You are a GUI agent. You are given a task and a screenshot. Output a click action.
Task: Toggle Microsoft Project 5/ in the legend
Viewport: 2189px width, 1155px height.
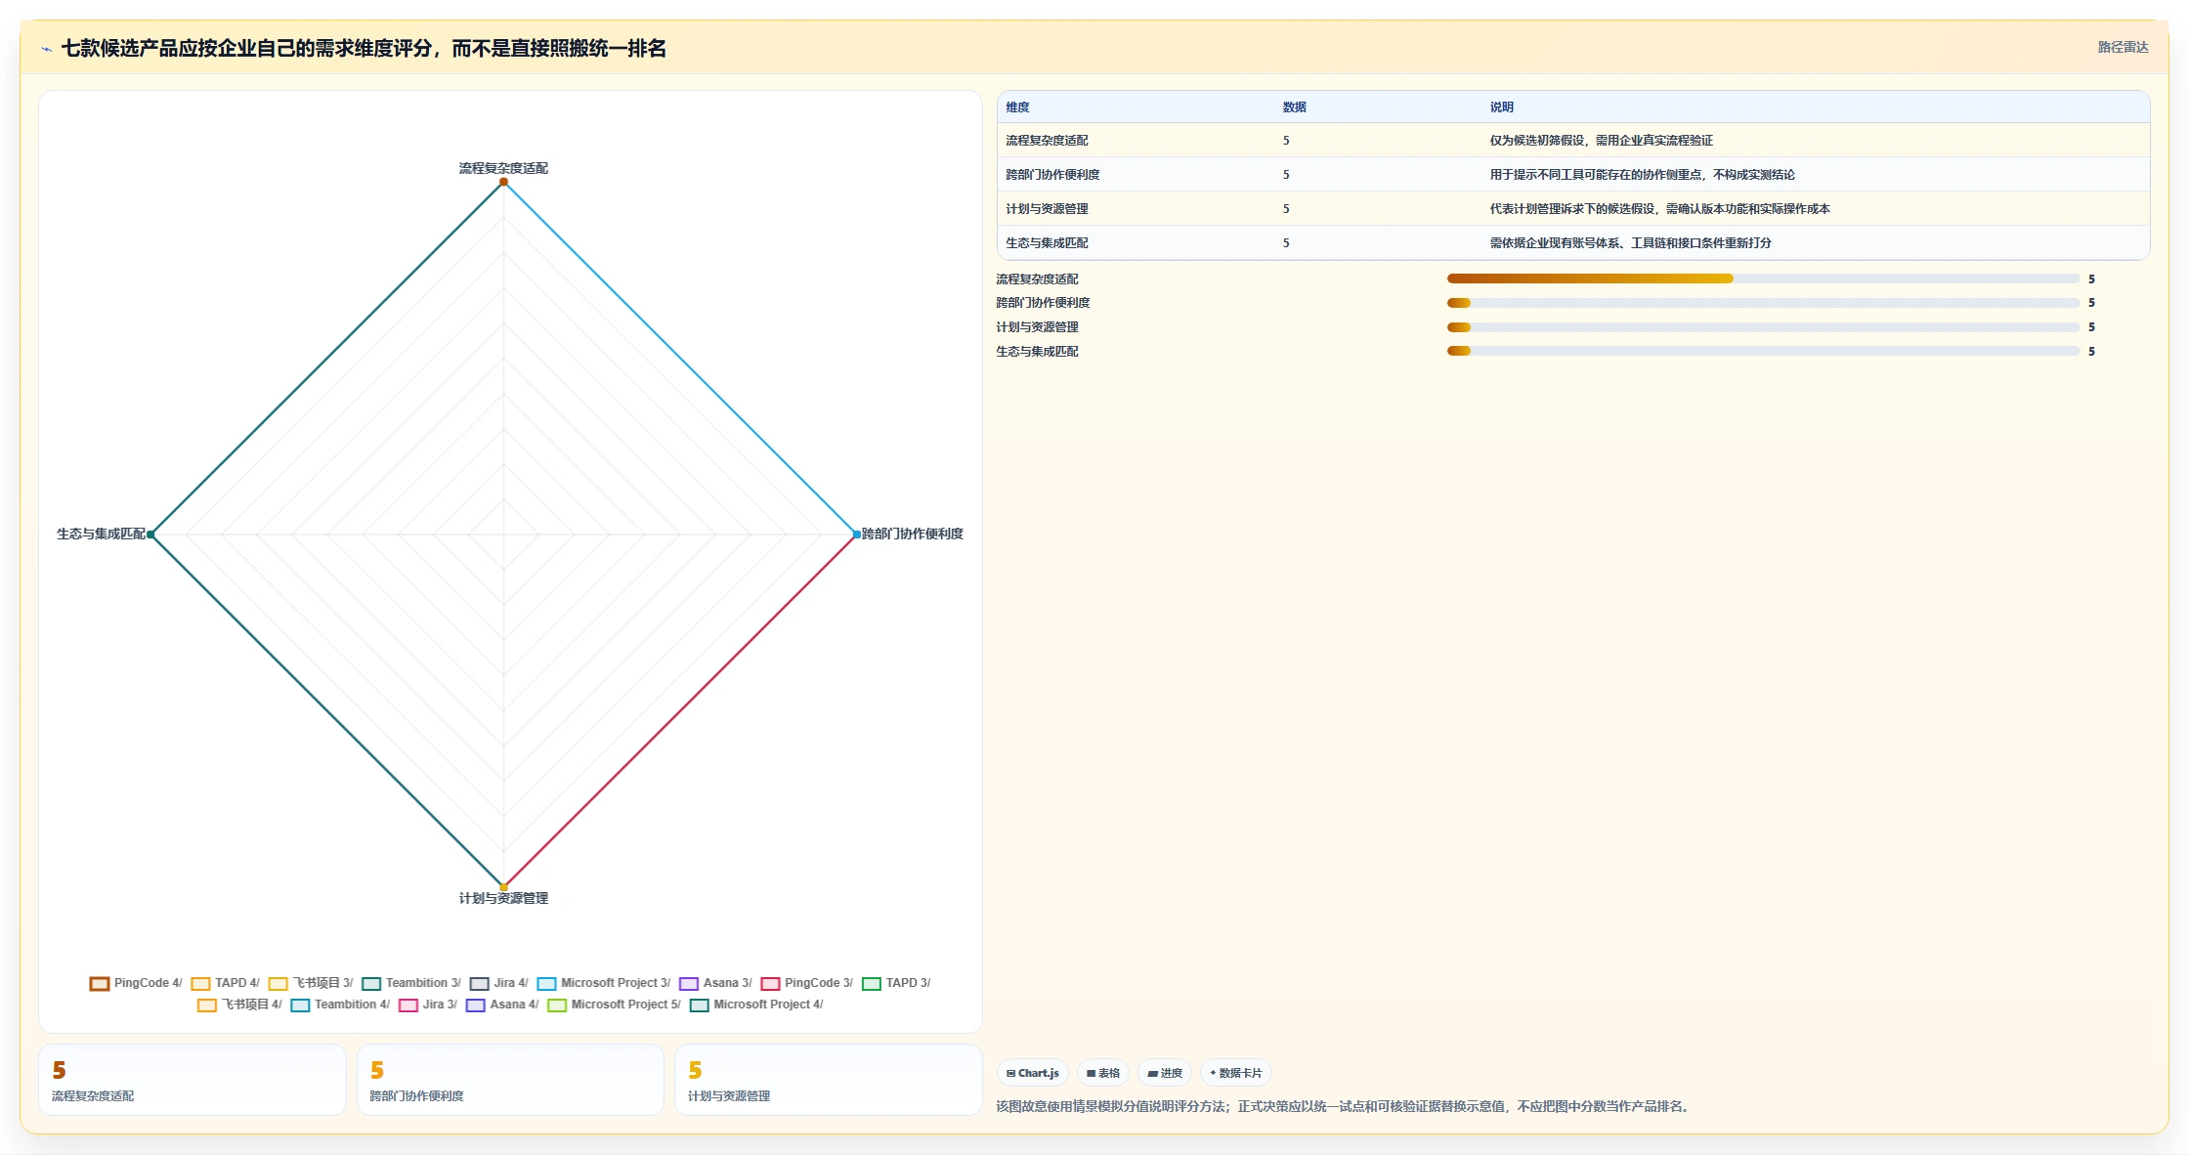[x=615, y=1005]
